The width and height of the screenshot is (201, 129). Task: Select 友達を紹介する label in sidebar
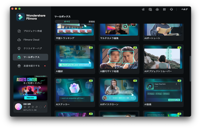pyautogui.click(x=32, y=66)
